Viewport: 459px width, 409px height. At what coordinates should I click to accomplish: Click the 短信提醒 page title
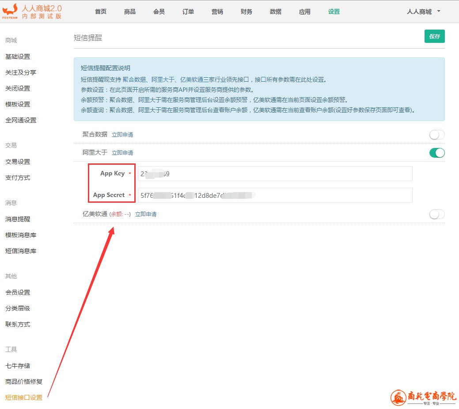[x=88, y=38]
